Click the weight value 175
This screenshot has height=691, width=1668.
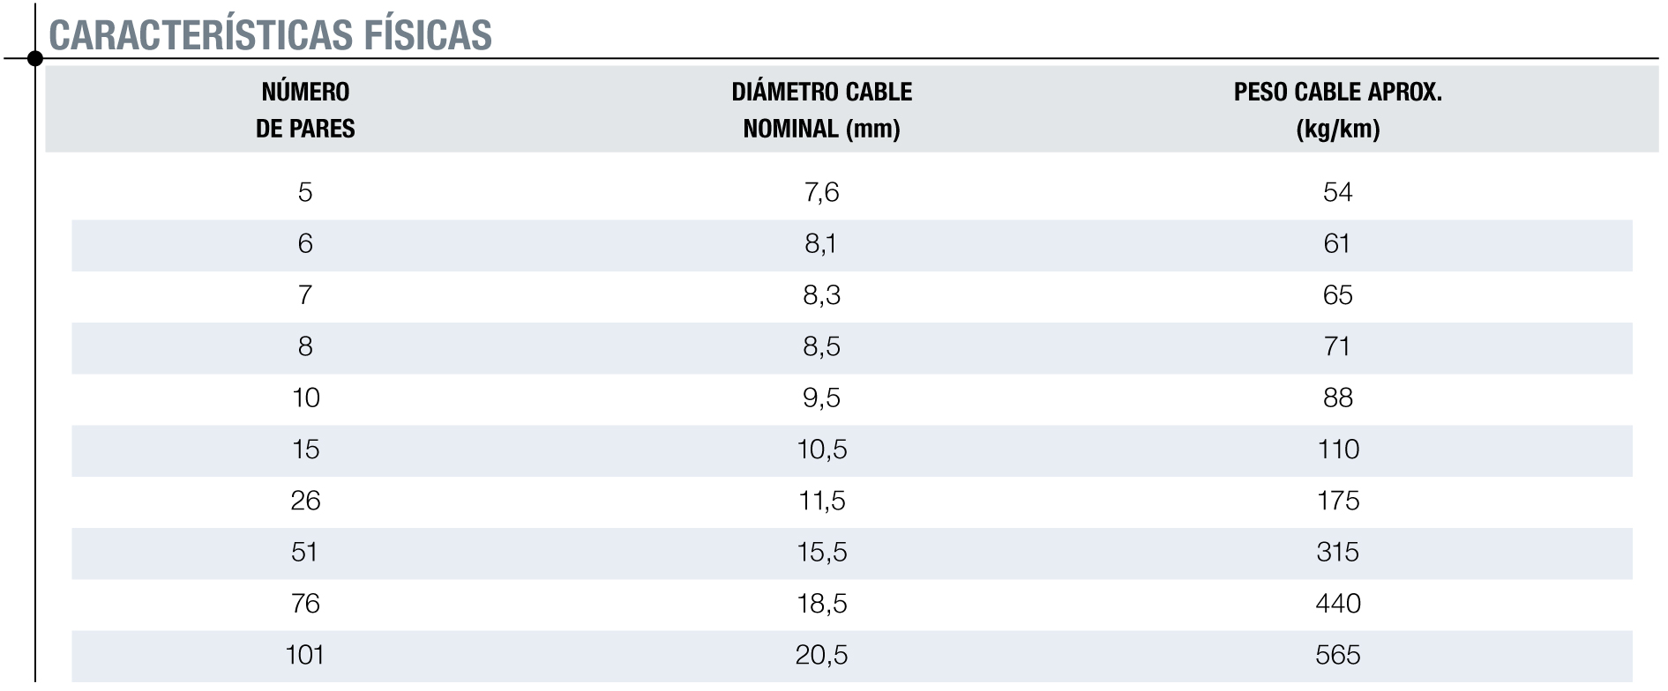(1337, 501)
